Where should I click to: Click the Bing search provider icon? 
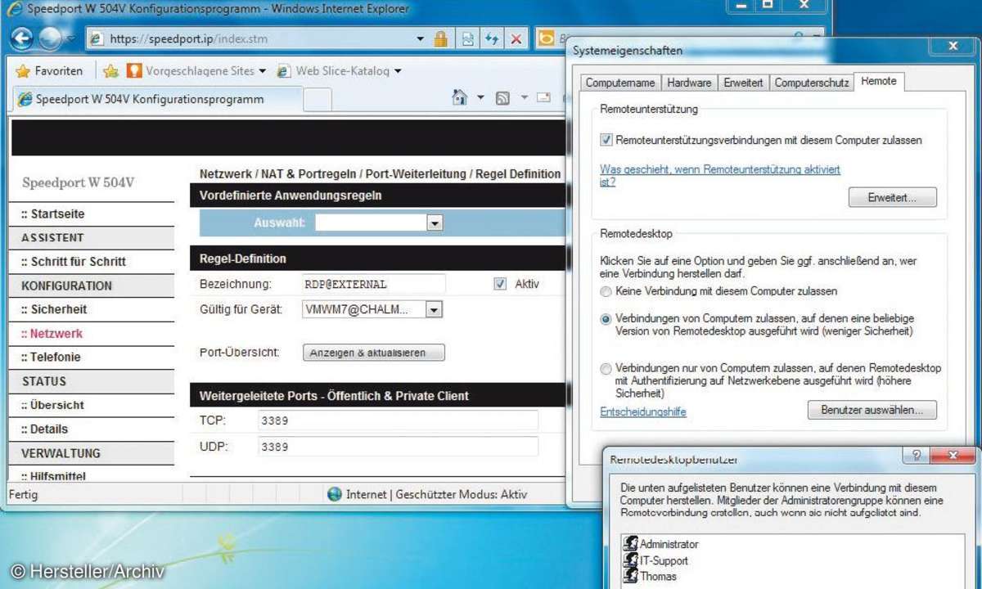tap(546, 38)
